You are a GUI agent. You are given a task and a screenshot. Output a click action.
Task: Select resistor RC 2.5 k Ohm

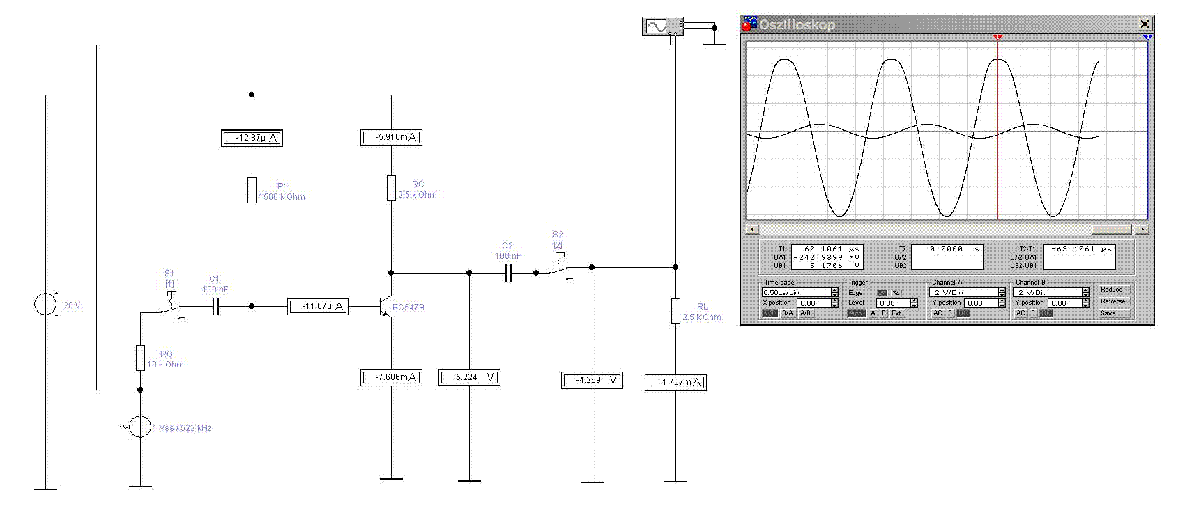pos(391,188)
